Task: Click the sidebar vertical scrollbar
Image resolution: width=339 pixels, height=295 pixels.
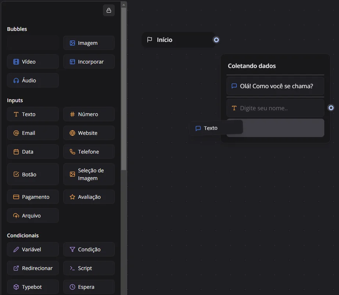Action: coord(124,88)
